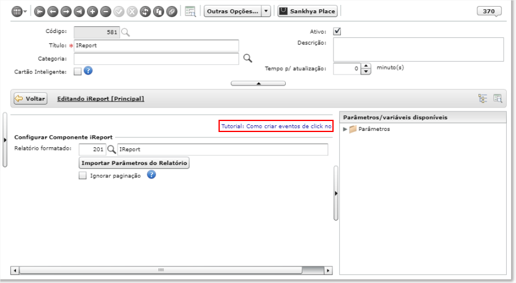Open the grid view dropdown arrow
Screen dimensions: 516x283
pyautogui.click(x=25, y=12)
